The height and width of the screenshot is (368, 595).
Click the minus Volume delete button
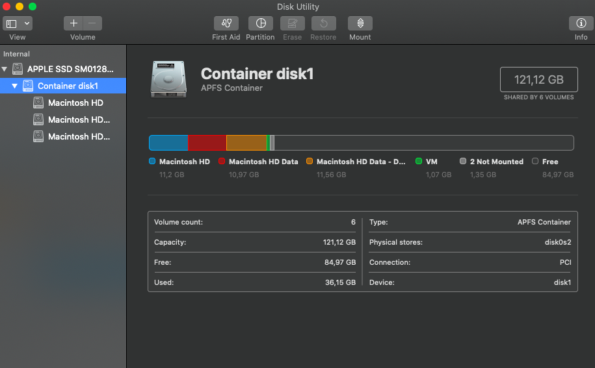pos(92,23)
